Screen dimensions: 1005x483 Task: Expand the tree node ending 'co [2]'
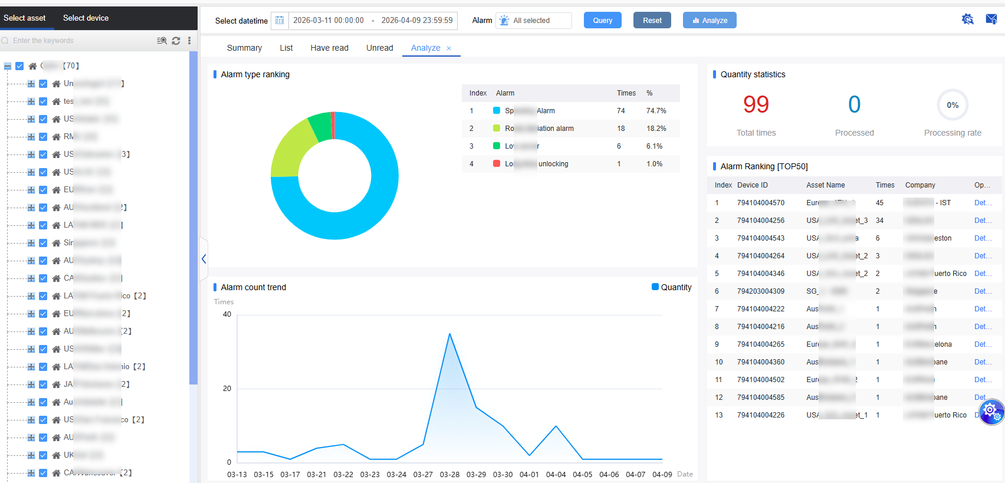click(x=31, y=420)
